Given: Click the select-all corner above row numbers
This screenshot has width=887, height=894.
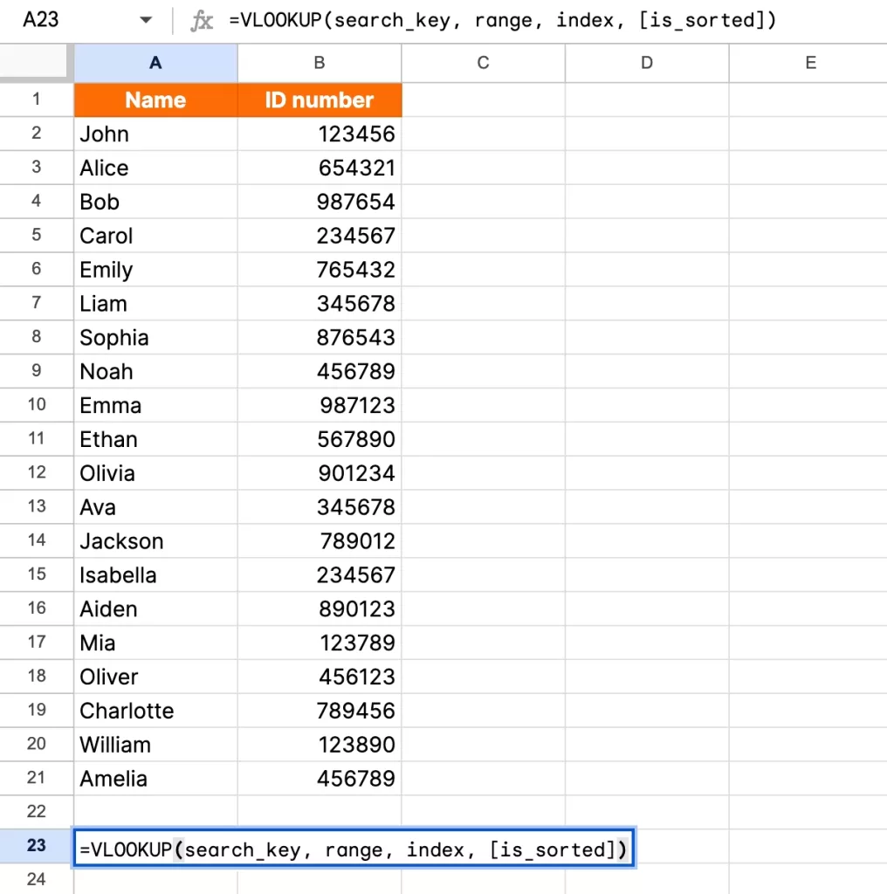Looking at the screenshot, I should 36,62.
